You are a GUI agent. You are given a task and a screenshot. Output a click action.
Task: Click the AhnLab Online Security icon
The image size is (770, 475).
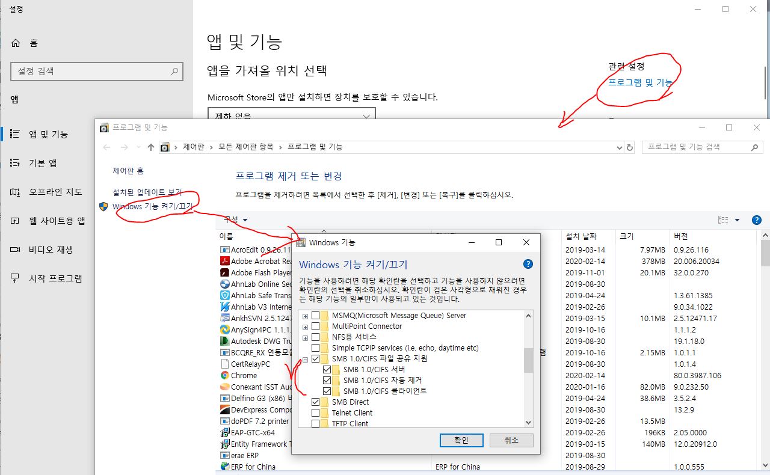[x=225, y=284]
